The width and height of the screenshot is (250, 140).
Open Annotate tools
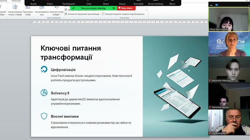pyautogui.click(x=138, y=3)
